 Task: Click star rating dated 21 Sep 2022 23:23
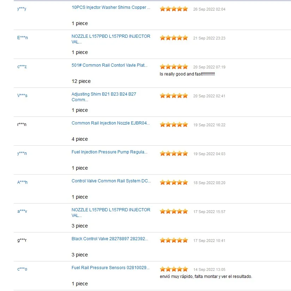[174, 38]
